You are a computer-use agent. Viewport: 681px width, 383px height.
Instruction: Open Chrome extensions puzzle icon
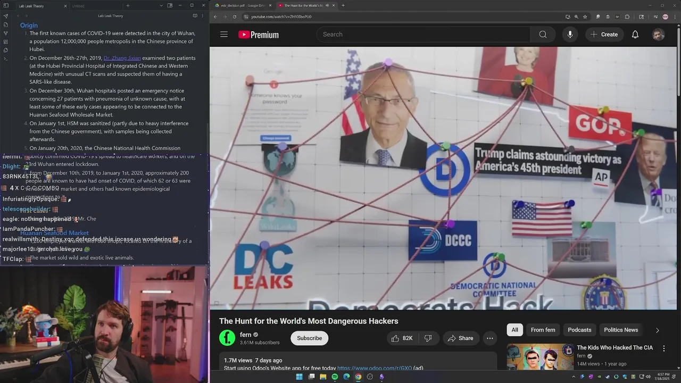[627, 16]
